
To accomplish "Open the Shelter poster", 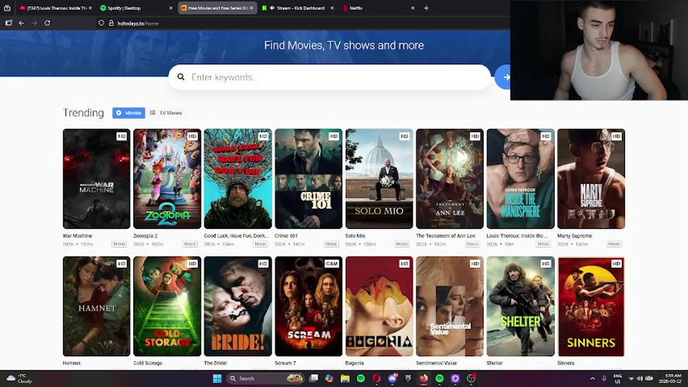I will (521, 306).
